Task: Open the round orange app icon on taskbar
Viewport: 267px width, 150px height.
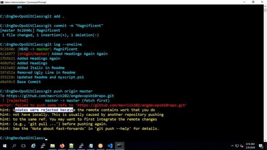Action: tap(101, 146)
